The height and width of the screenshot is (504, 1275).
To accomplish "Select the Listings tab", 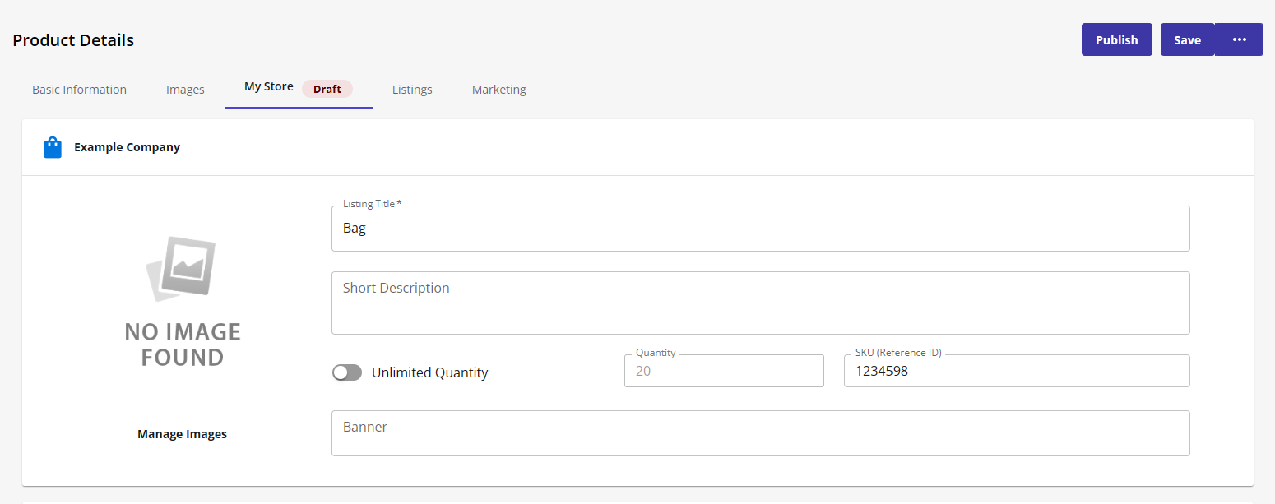I will [x=411, y=89].
